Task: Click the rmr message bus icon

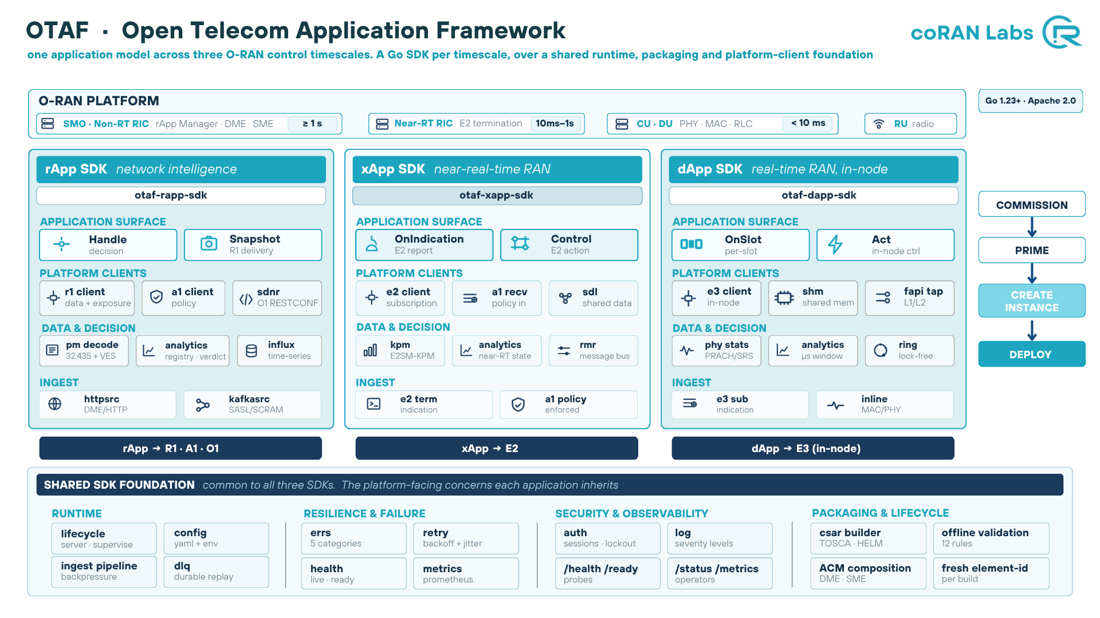Action: [x=564, y=351]
